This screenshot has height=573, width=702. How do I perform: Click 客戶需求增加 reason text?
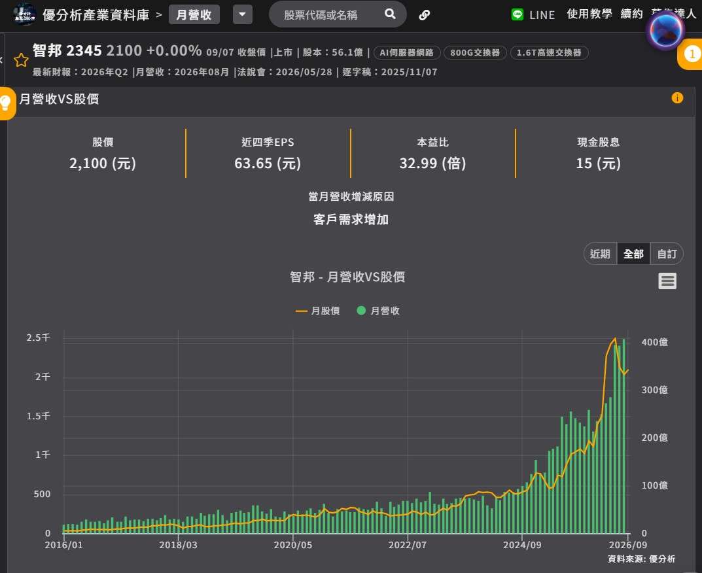pos(351,219)
